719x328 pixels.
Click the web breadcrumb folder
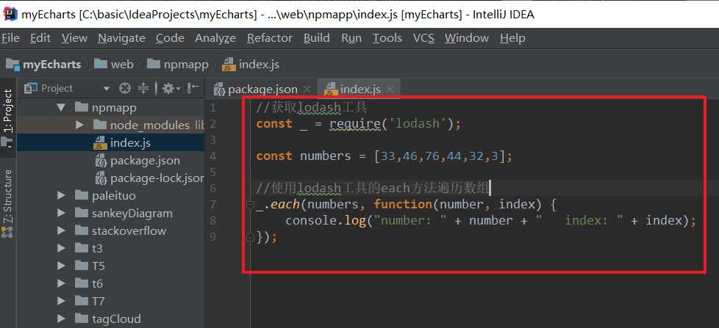click(x=114, y=65)
